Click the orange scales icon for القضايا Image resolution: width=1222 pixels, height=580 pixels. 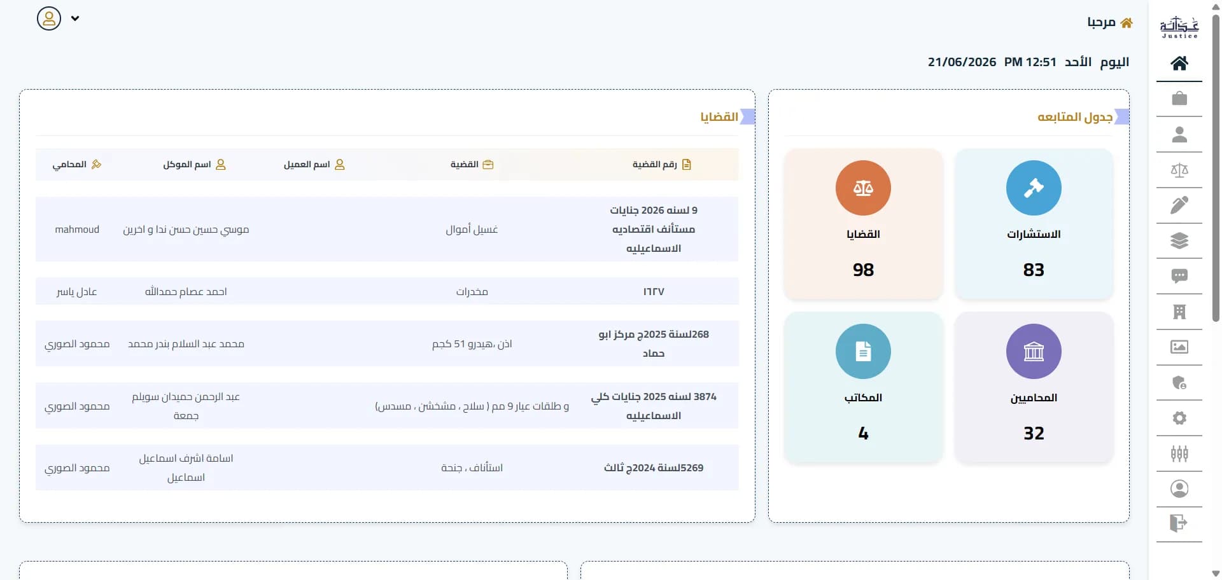tap(863, 188)
